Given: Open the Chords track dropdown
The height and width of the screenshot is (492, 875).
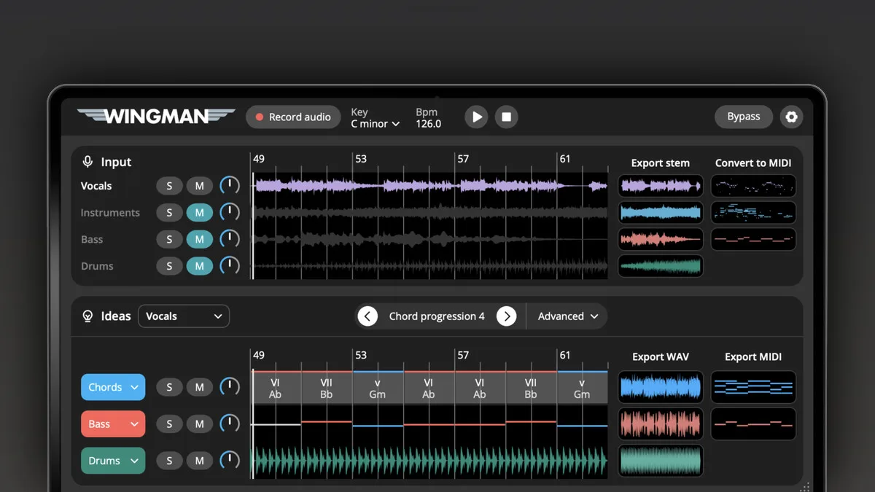Looking at the screenshot, I should 113,387.
